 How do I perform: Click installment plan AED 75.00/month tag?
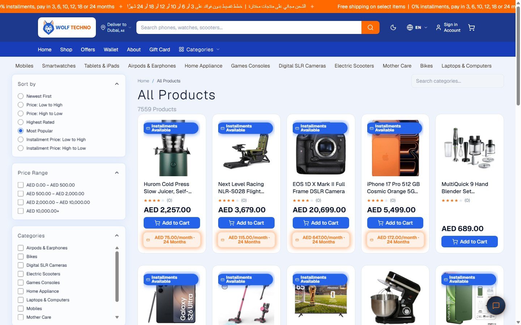click(x=172, y=240)
